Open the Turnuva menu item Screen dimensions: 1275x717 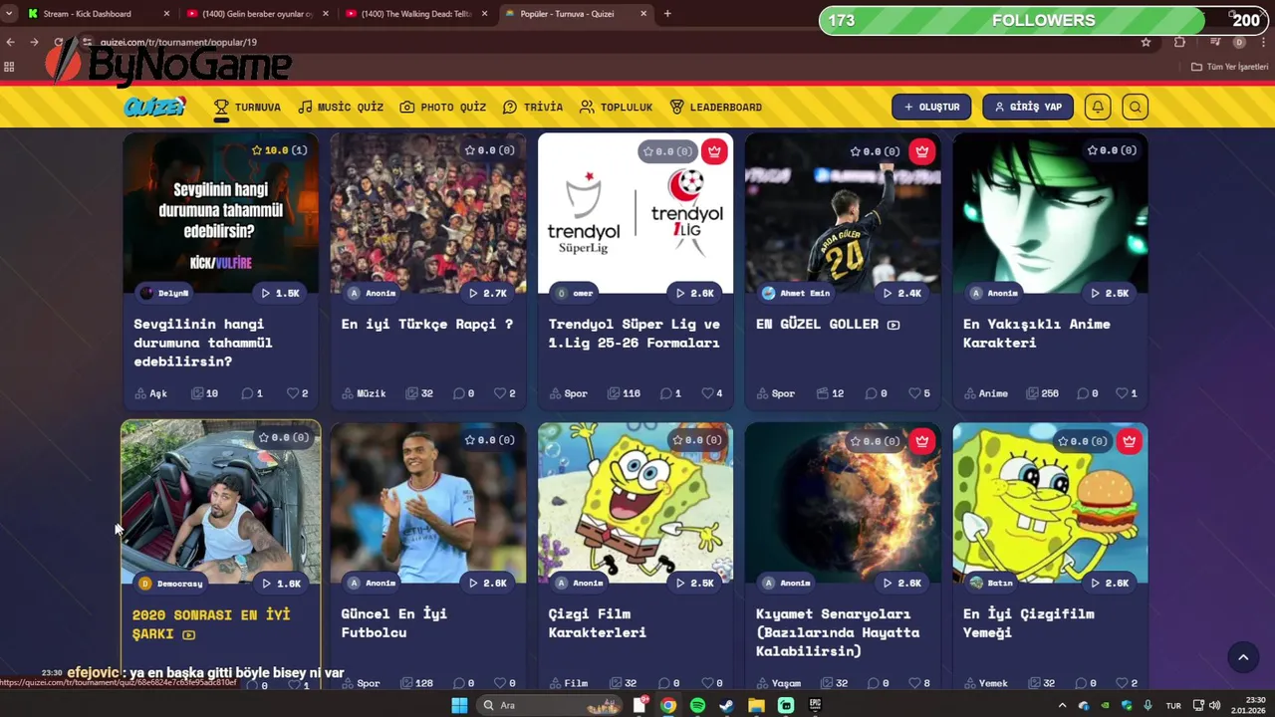(247, 107)
